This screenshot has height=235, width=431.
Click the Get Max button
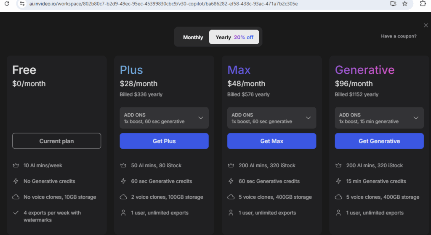click(x=271, y=141)
